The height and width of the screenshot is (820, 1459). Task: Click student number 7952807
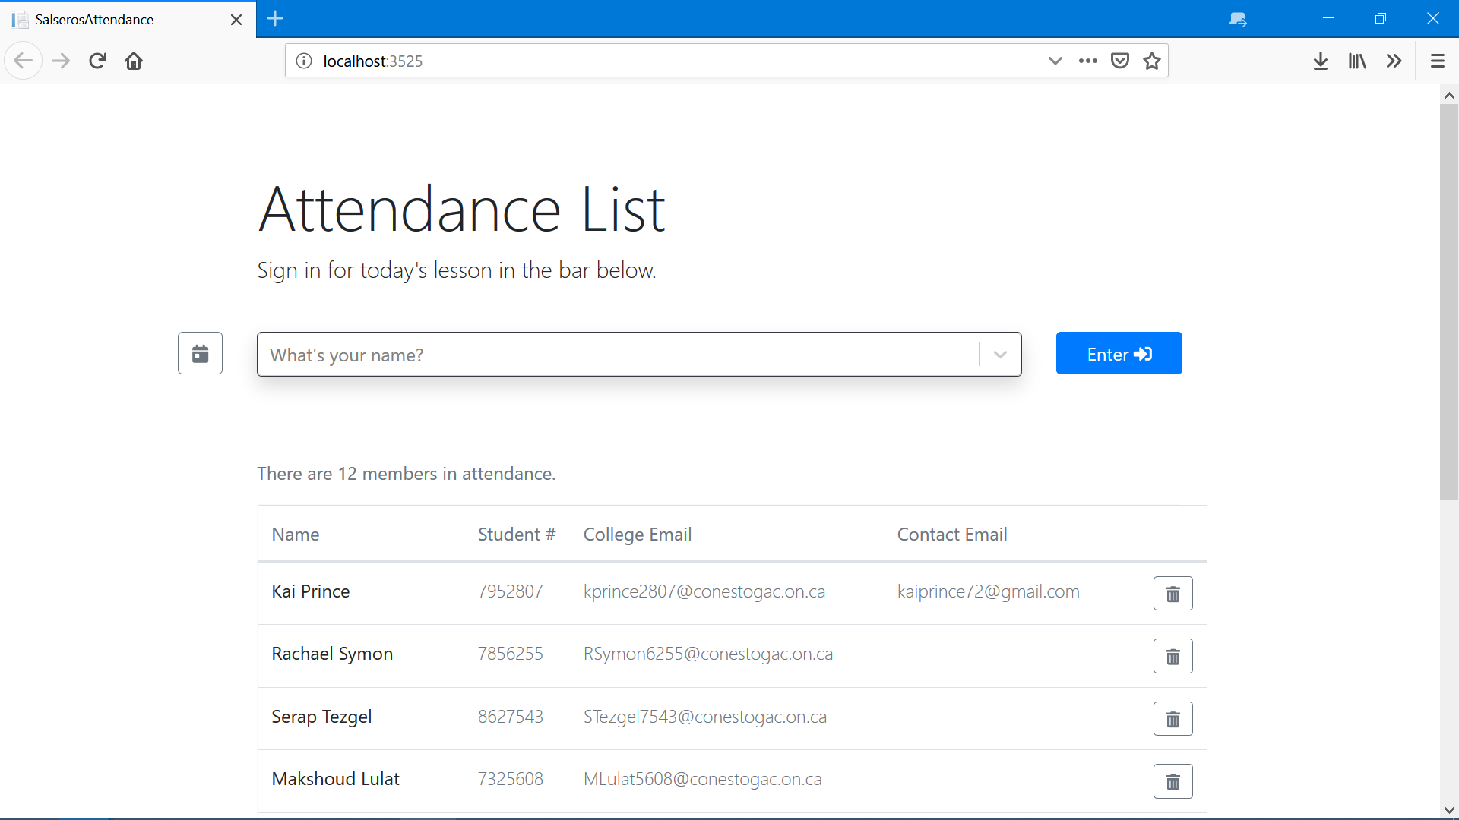pyautogui.click(x=511, y=591)
